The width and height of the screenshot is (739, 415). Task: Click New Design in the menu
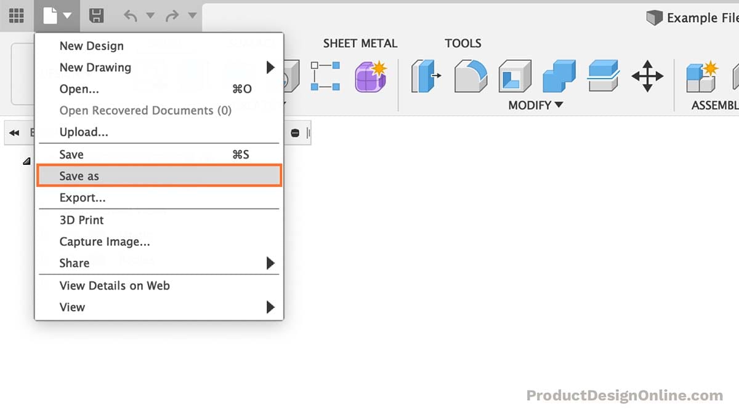(91, 45)
